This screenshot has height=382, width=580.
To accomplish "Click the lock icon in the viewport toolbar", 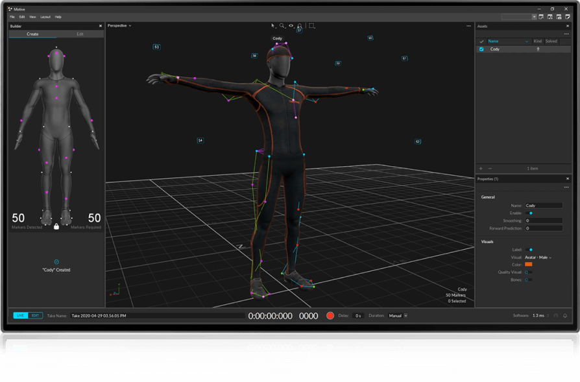I will (300, 25).
